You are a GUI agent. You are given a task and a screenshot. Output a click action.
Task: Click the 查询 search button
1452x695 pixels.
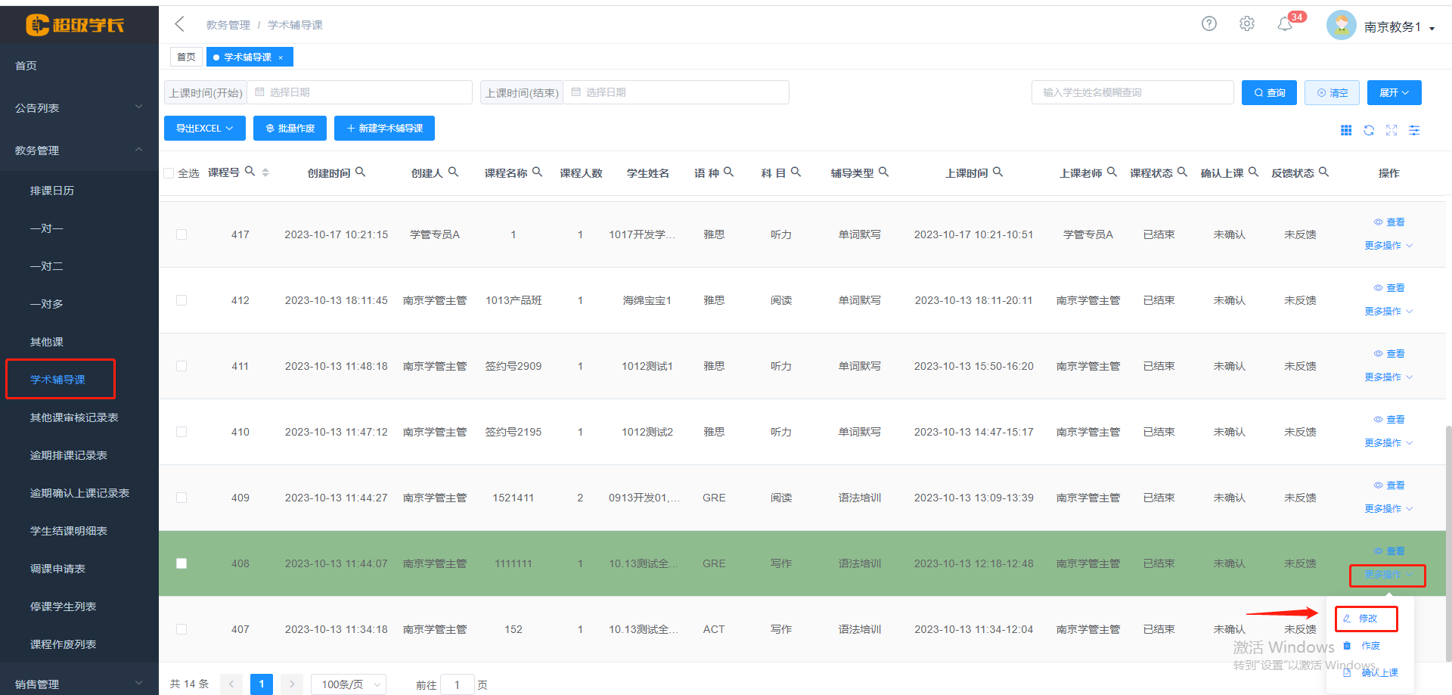click(1269, 92)
